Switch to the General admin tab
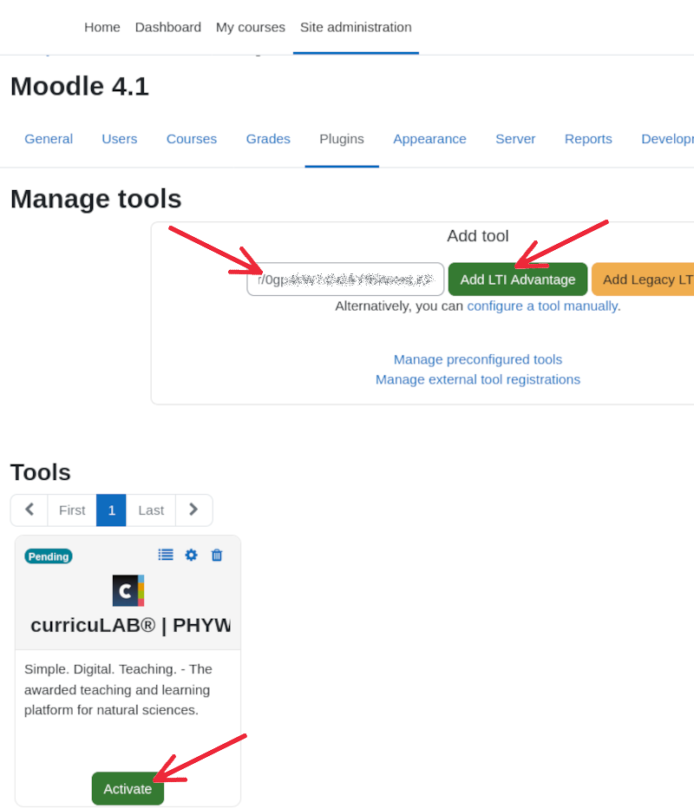 click(49, 139)
